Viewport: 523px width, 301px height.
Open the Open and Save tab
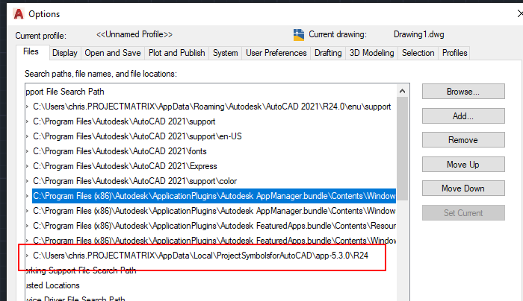113,53
